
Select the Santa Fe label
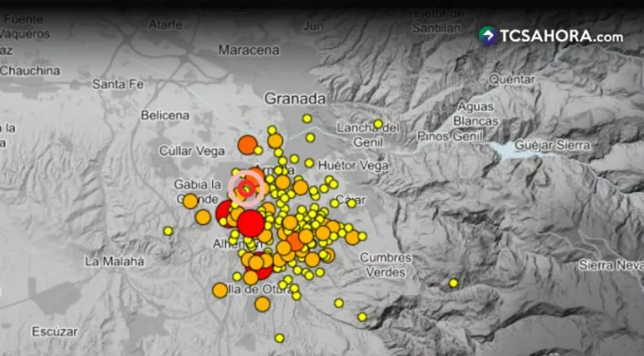pyautogui.click(x=118, y=84)
